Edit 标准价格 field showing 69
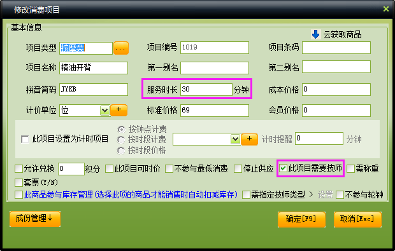This screenshot has height=251, width=395. pos(214,111)
